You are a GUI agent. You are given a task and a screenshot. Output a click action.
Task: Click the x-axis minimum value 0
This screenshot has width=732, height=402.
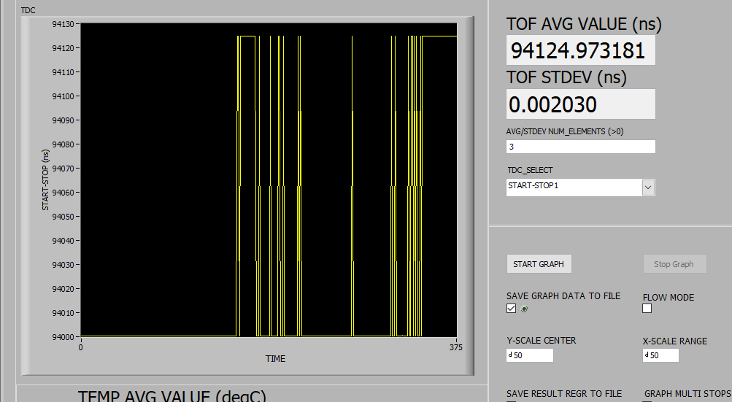pos(81,347)
